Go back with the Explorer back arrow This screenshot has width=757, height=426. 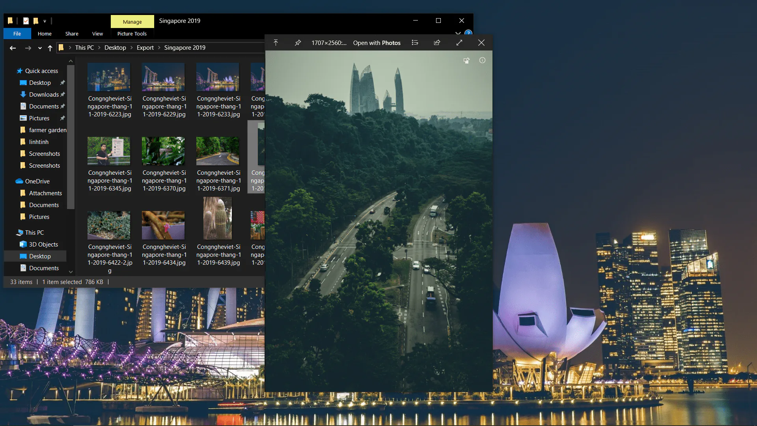pyautogui.click(x=13, y=48)
